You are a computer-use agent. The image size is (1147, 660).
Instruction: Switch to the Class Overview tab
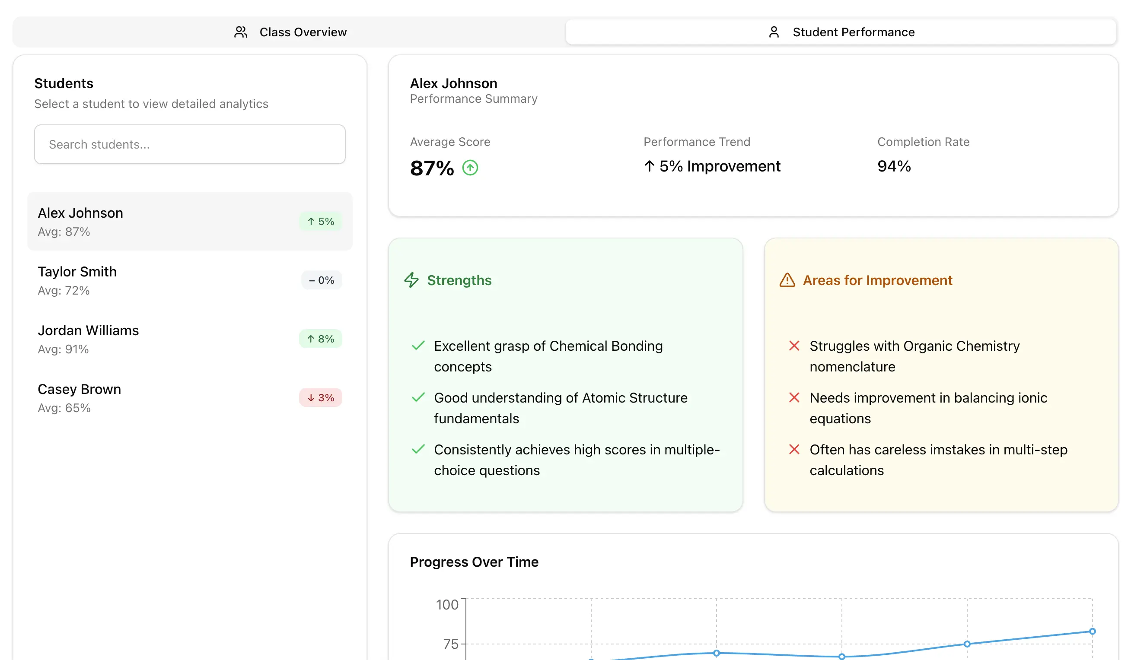290,32
